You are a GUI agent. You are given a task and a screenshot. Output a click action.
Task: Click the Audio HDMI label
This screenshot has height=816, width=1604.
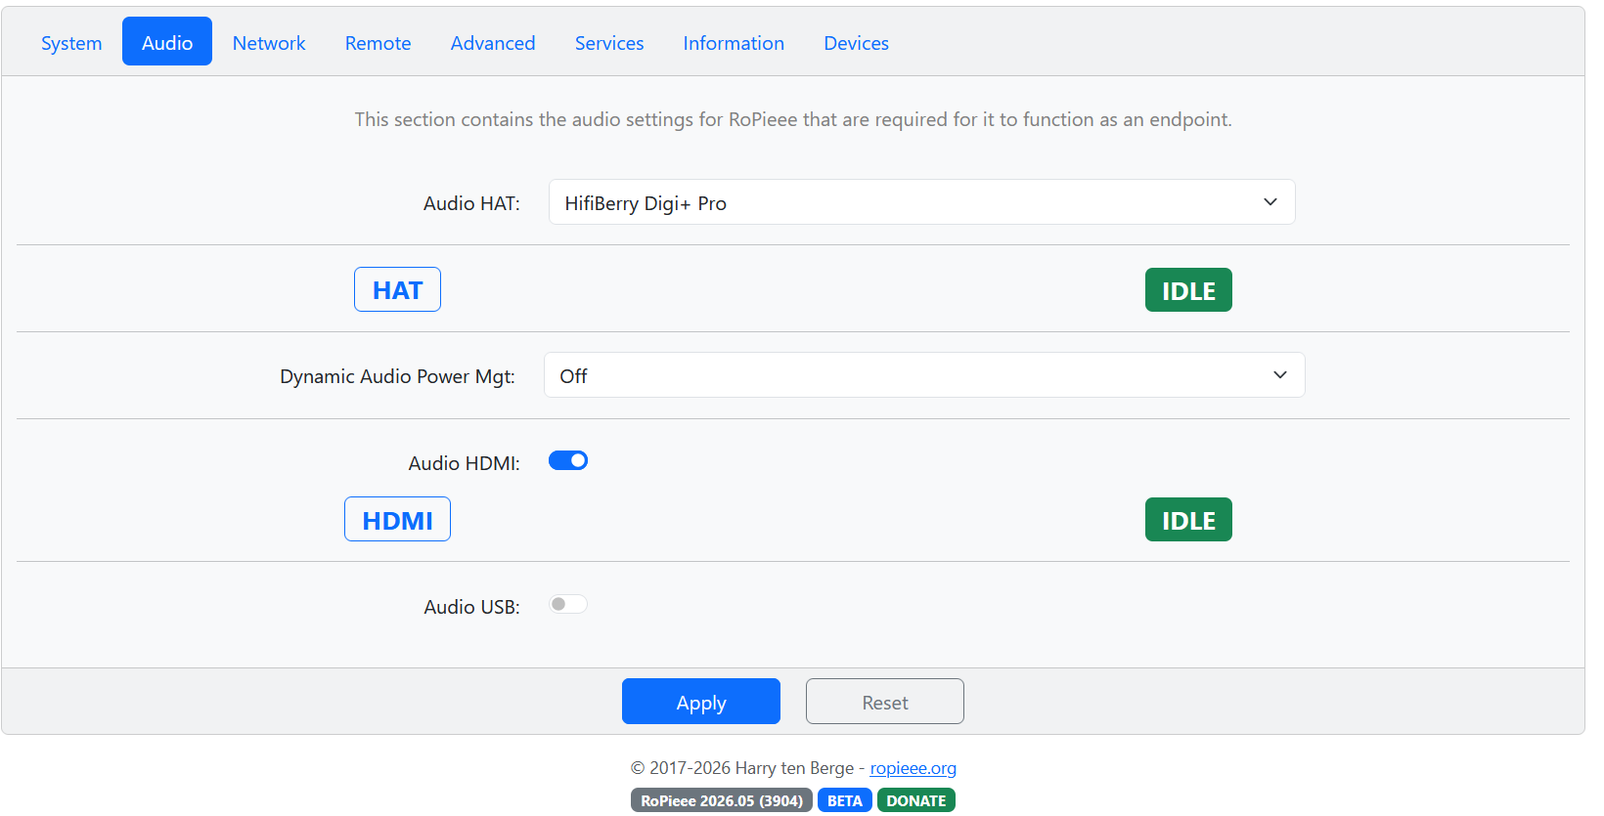coord(464,463)
